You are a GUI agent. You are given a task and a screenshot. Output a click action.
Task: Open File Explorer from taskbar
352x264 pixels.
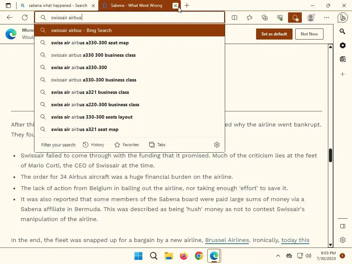(168, 256)
